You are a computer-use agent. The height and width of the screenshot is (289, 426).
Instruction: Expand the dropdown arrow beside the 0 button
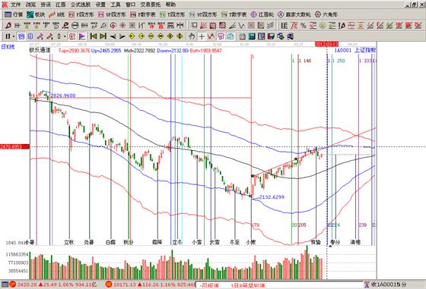coord(65,36)
